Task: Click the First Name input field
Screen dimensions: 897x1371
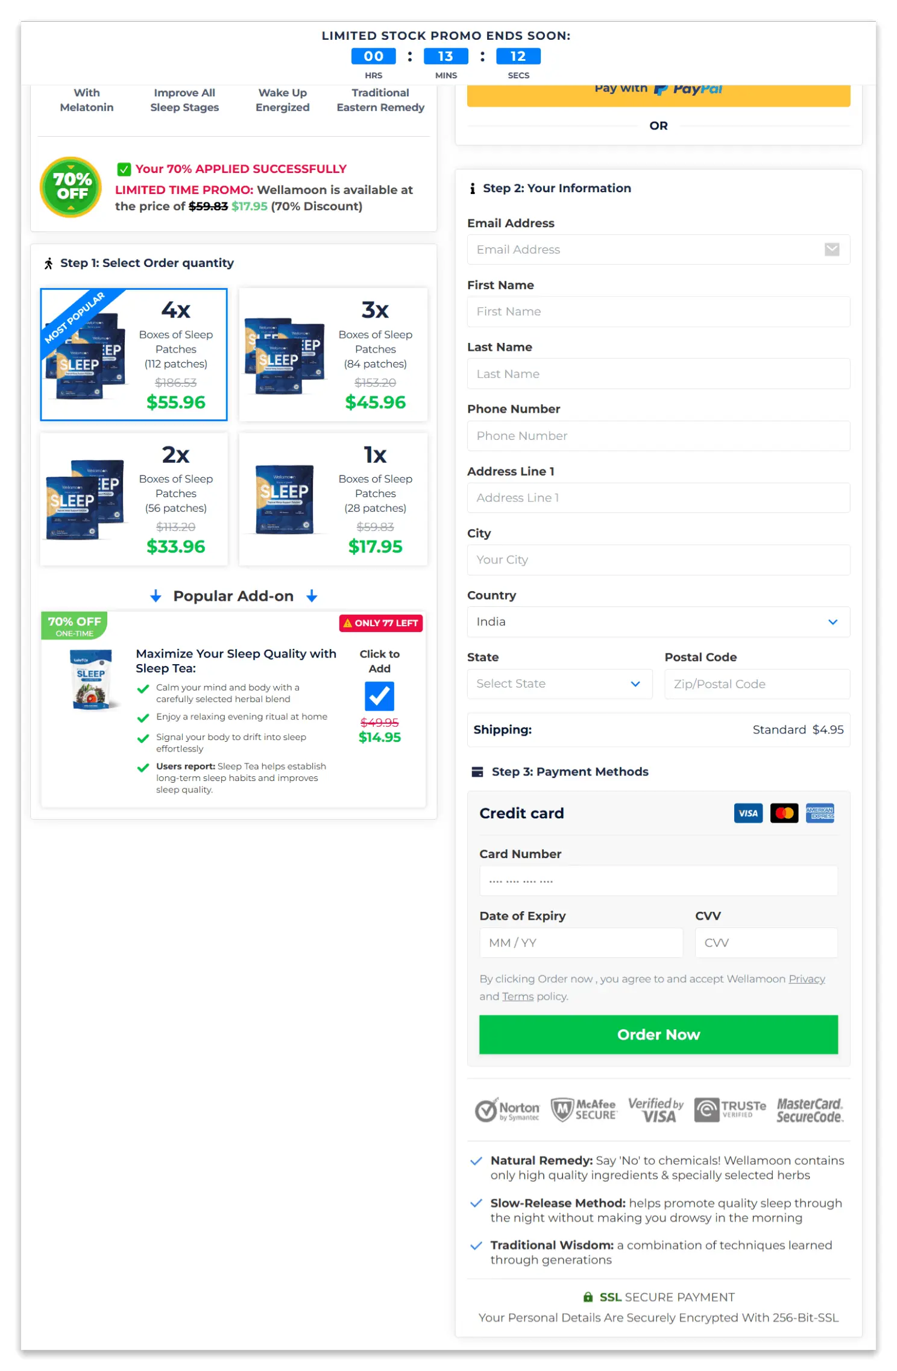Action: 658,312
